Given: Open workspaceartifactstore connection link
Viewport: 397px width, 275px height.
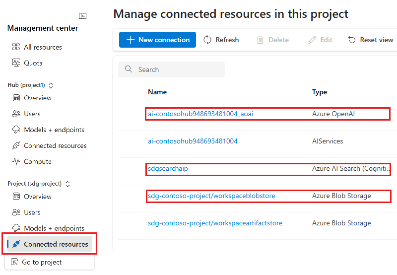Looking at the screenshot, I should tap(215, 223).
